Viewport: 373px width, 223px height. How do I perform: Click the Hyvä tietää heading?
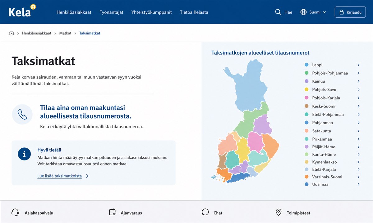[49, 150]
